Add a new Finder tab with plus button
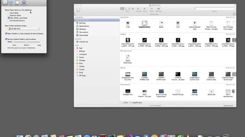 pos(234,14)
